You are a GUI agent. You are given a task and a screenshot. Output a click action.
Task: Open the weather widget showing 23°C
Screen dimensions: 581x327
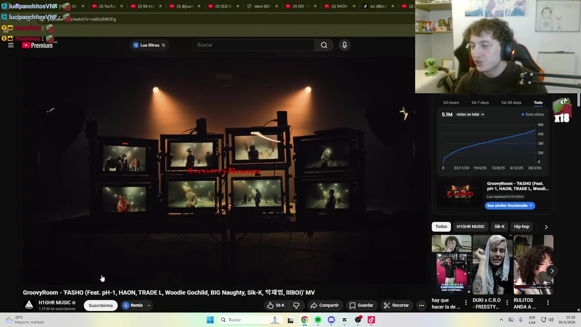tap(25, 320)
